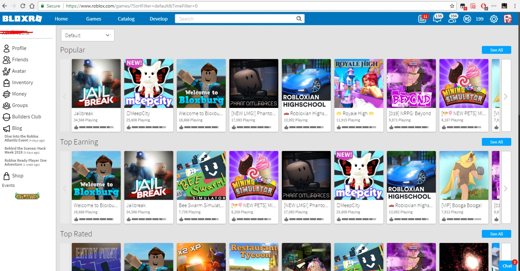
Task: Open the Games nav tab
Action: (94, 19)
